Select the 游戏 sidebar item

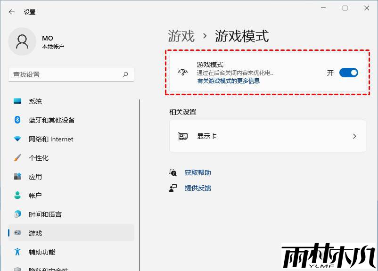(35, 233)
